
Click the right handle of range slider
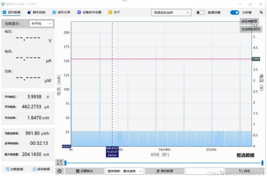pos(262,163)
